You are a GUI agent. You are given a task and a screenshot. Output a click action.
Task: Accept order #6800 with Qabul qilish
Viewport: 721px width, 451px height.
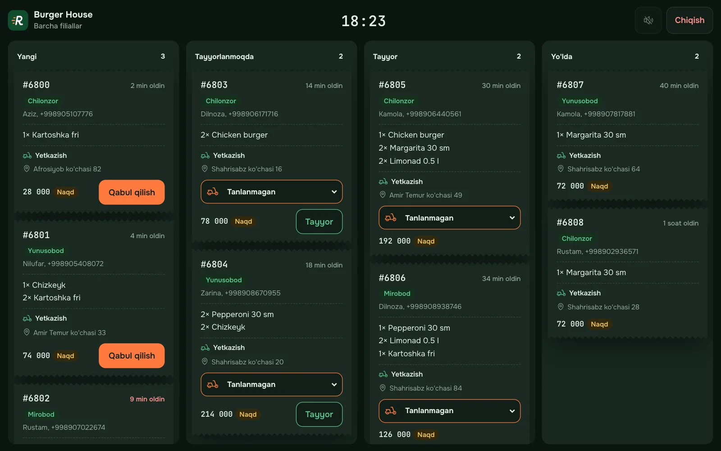(132, 192)
